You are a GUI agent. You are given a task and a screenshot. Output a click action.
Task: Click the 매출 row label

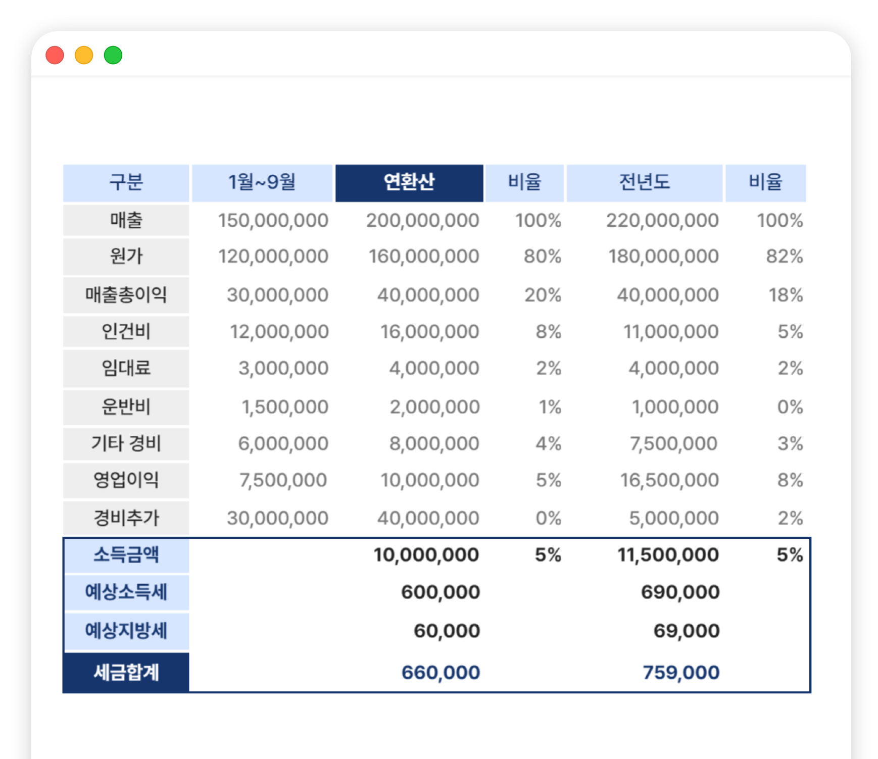click(126, 220)
